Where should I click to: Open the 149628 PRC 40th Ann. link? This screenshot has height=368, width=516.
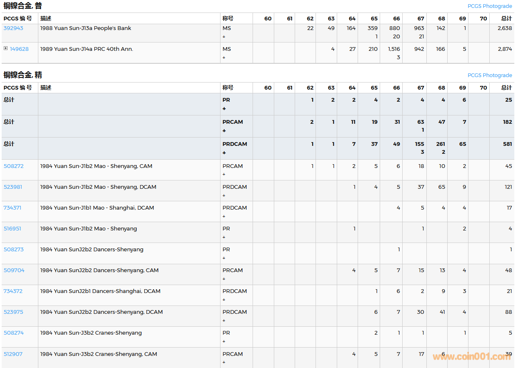pos(19,49)
